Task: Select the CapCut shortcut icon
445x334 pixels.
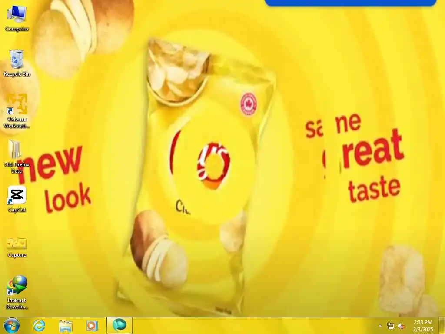Action: coord(17,199)
